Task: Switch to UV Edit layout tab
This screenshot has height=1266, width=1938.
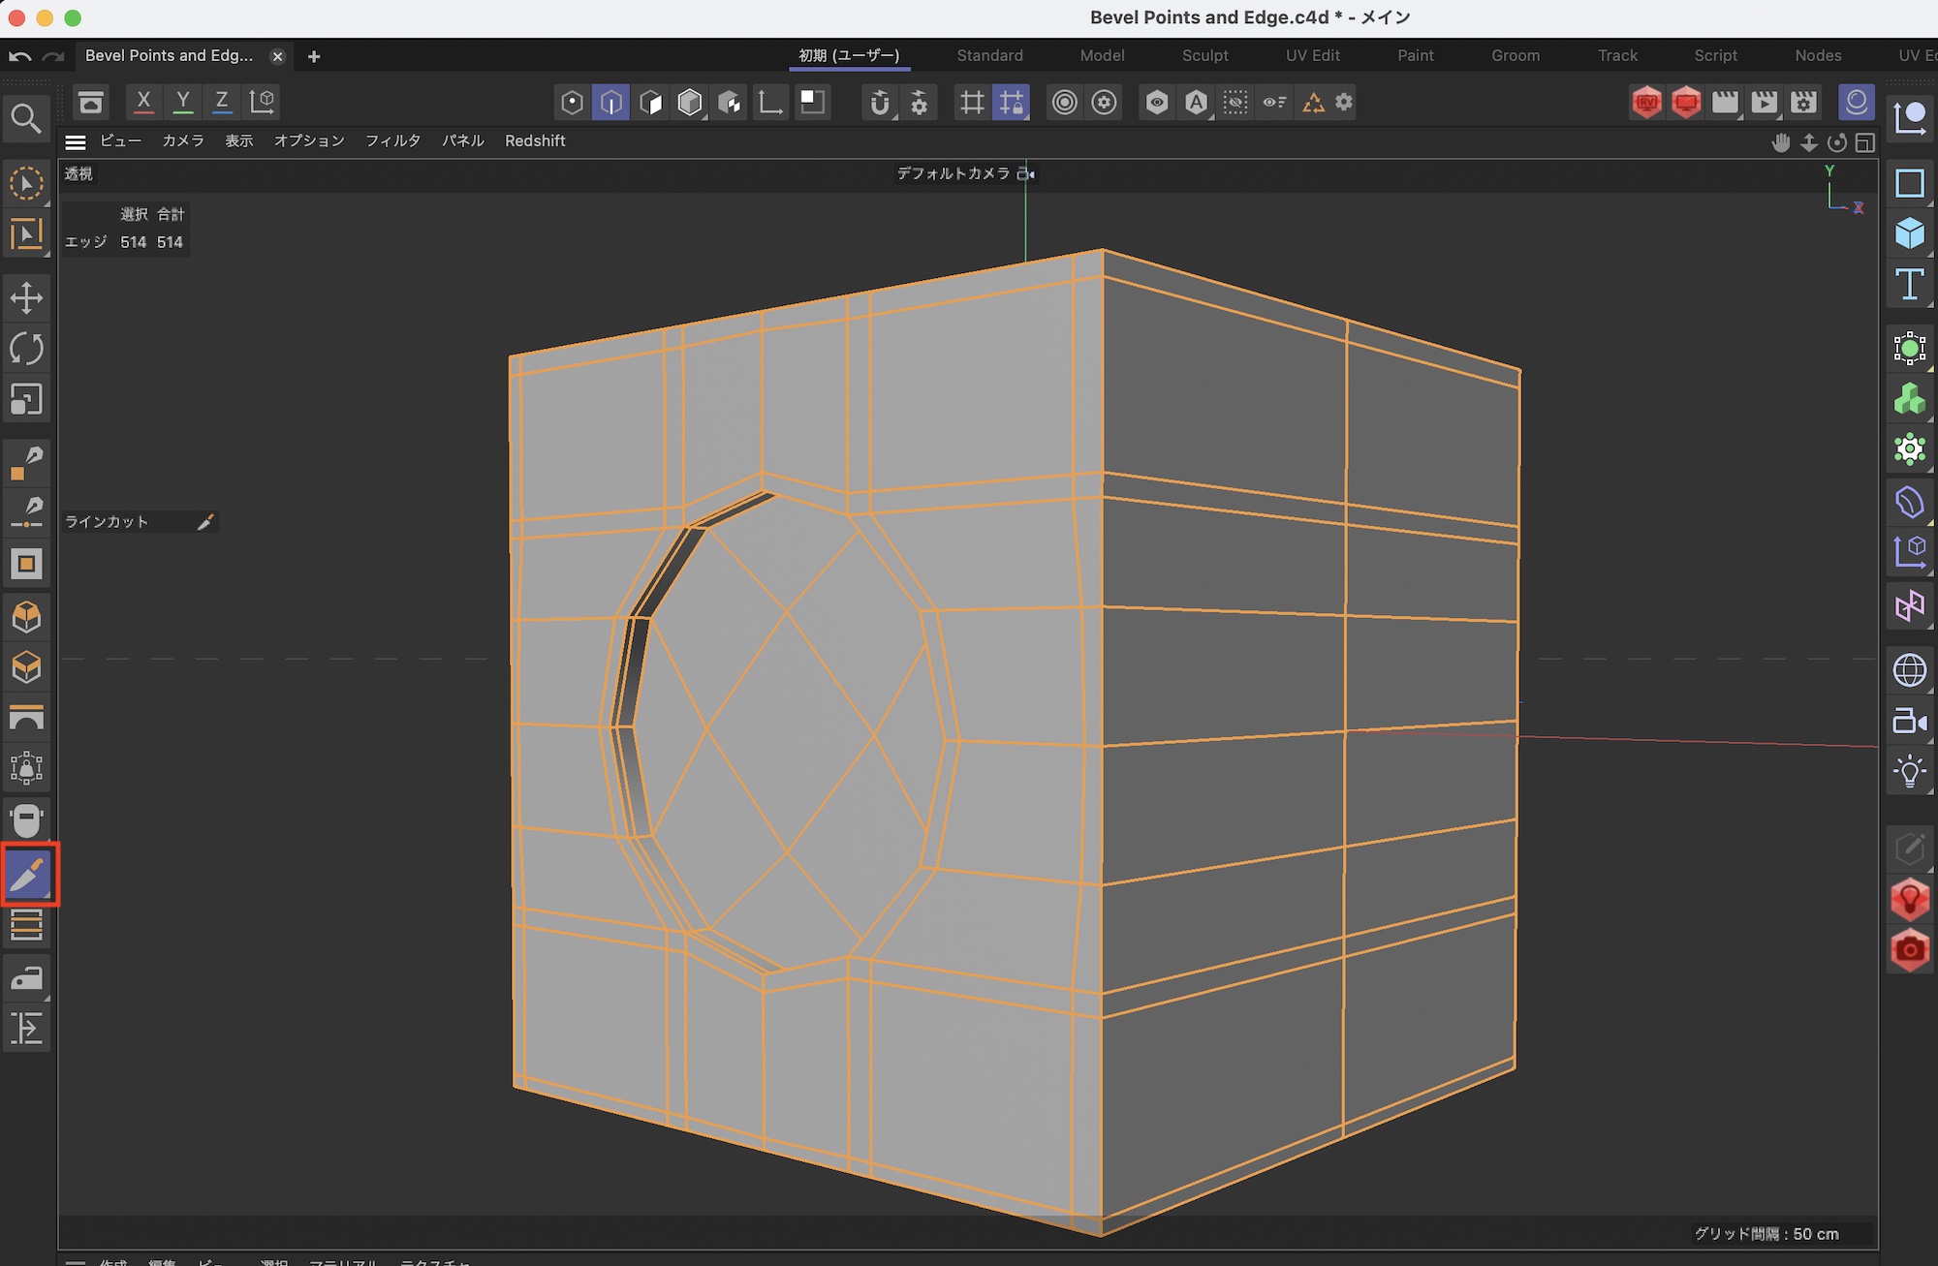Action: [1312, 55]
